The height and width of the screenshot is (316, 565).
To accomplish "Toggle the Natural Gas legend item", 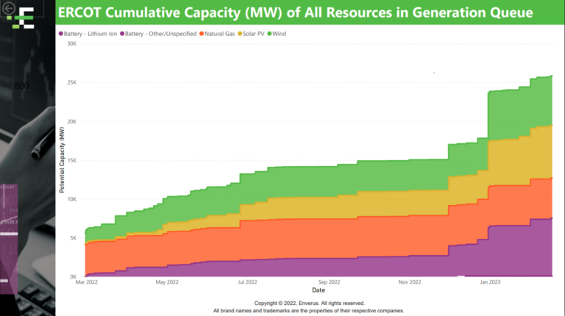I will pos(217,34).
